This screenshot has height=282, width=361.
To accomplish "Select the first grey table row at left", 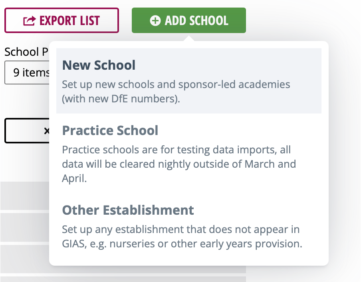I will 25,196.
